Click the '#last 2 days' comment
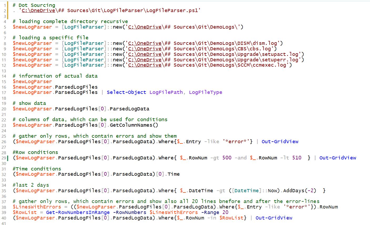 [31, 185]
